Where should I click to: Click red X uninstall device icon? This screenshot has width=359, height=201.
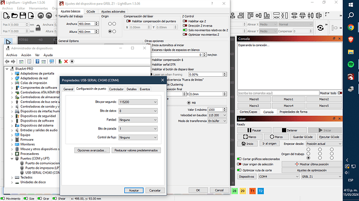tap(66, 61)
